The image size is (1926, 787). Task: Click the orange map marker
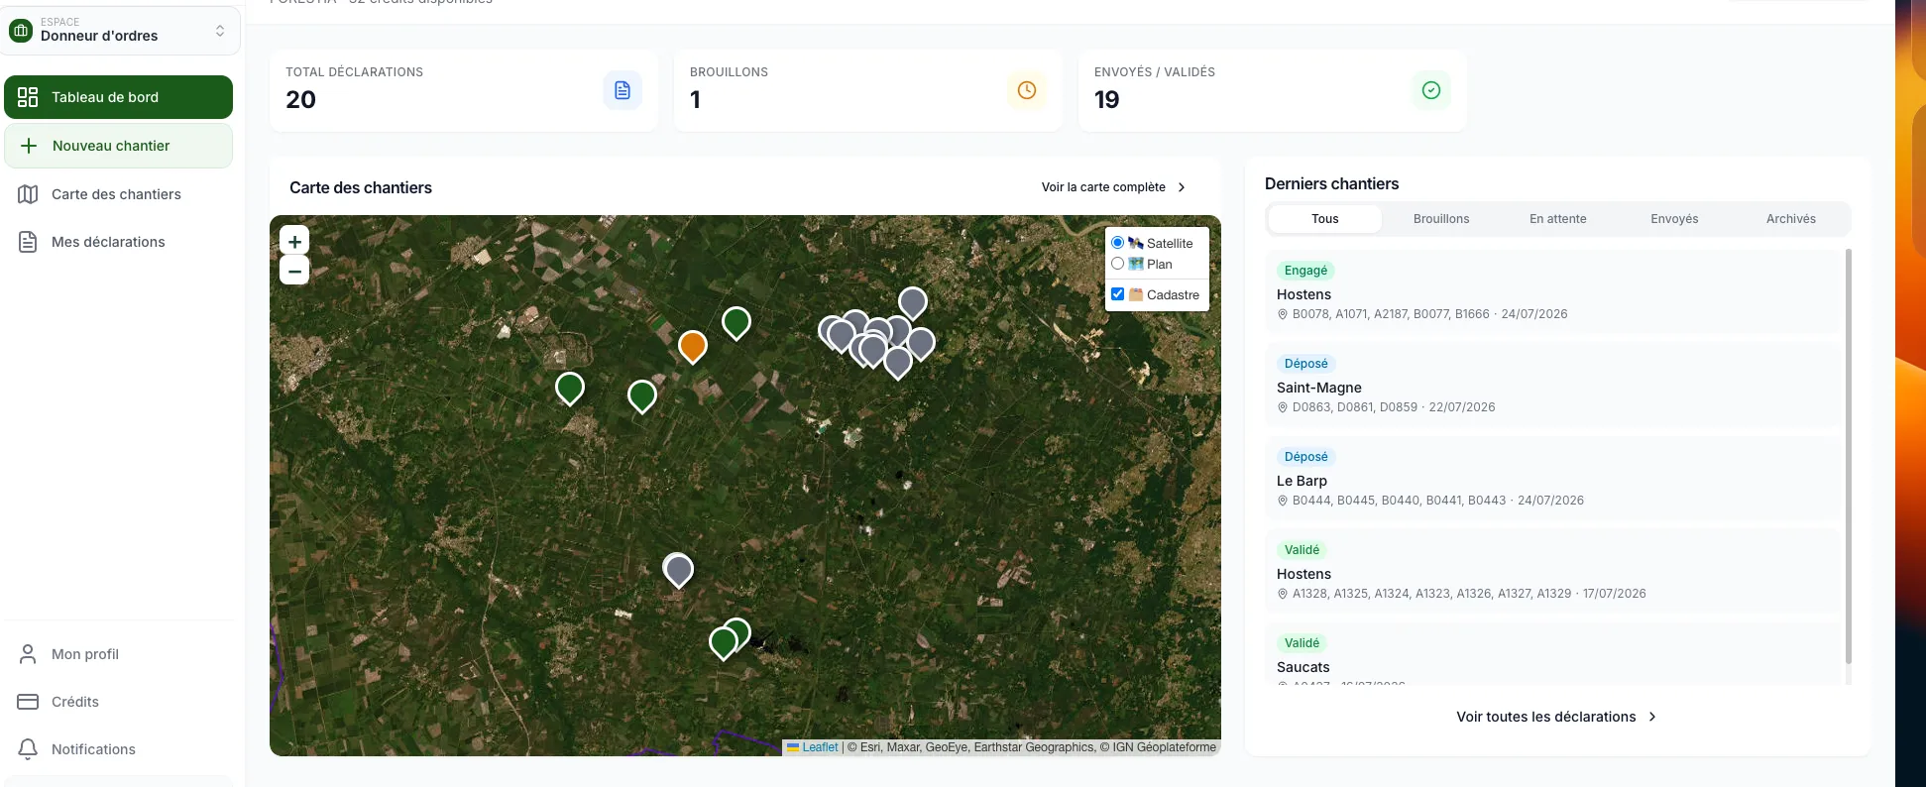coord(693,346)
